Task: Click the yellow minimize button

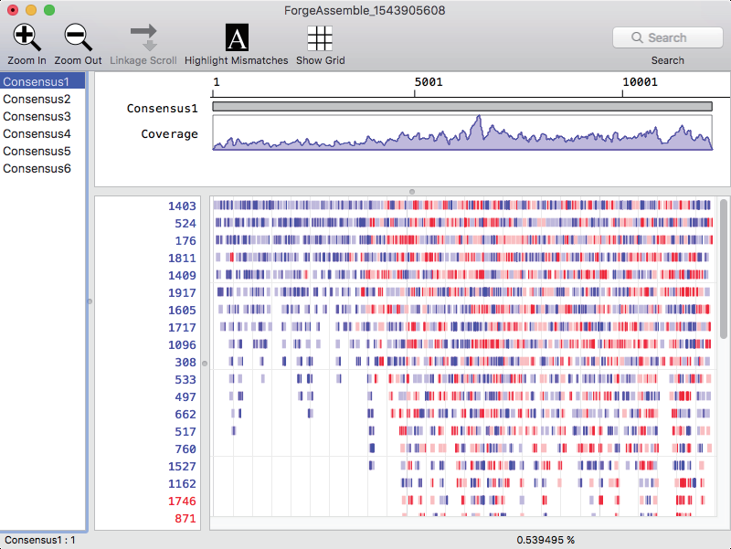Action: point(31,10)
